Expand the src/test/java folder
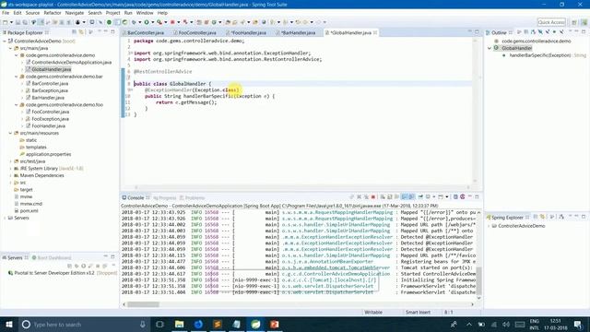590x332 pixels. tap(10, 161)
